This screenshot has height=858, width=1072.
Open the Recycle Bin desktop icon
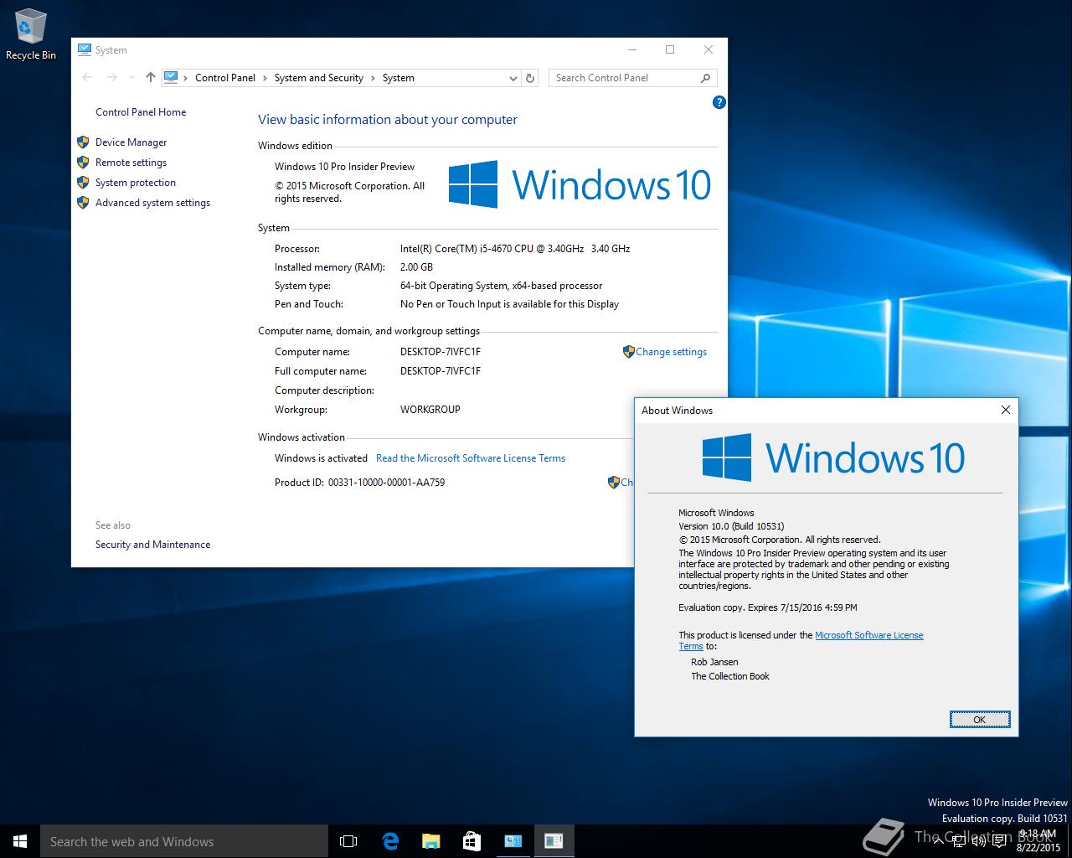pyautogui.click(x=31, y=35)
